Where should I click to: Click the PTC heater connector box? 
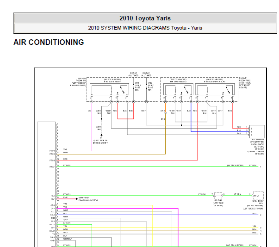(x=257, y=131)
